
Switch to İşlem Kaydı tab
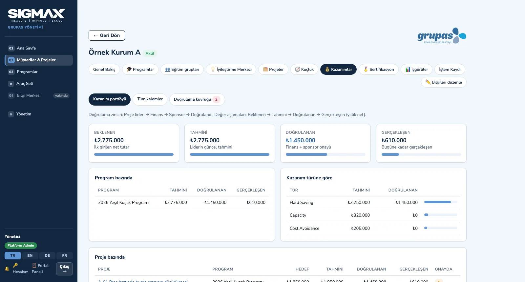coord(450,70)
